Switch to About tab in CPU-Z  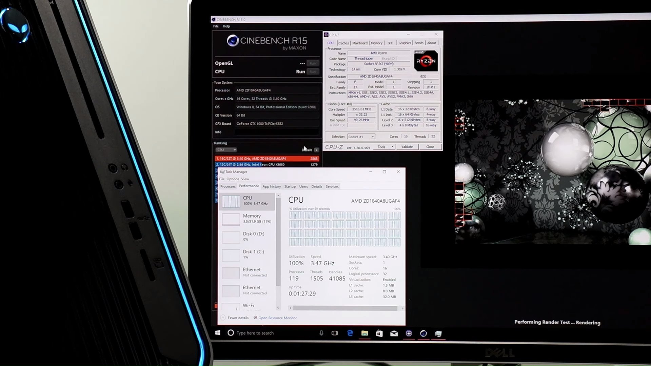pos(432,43)
